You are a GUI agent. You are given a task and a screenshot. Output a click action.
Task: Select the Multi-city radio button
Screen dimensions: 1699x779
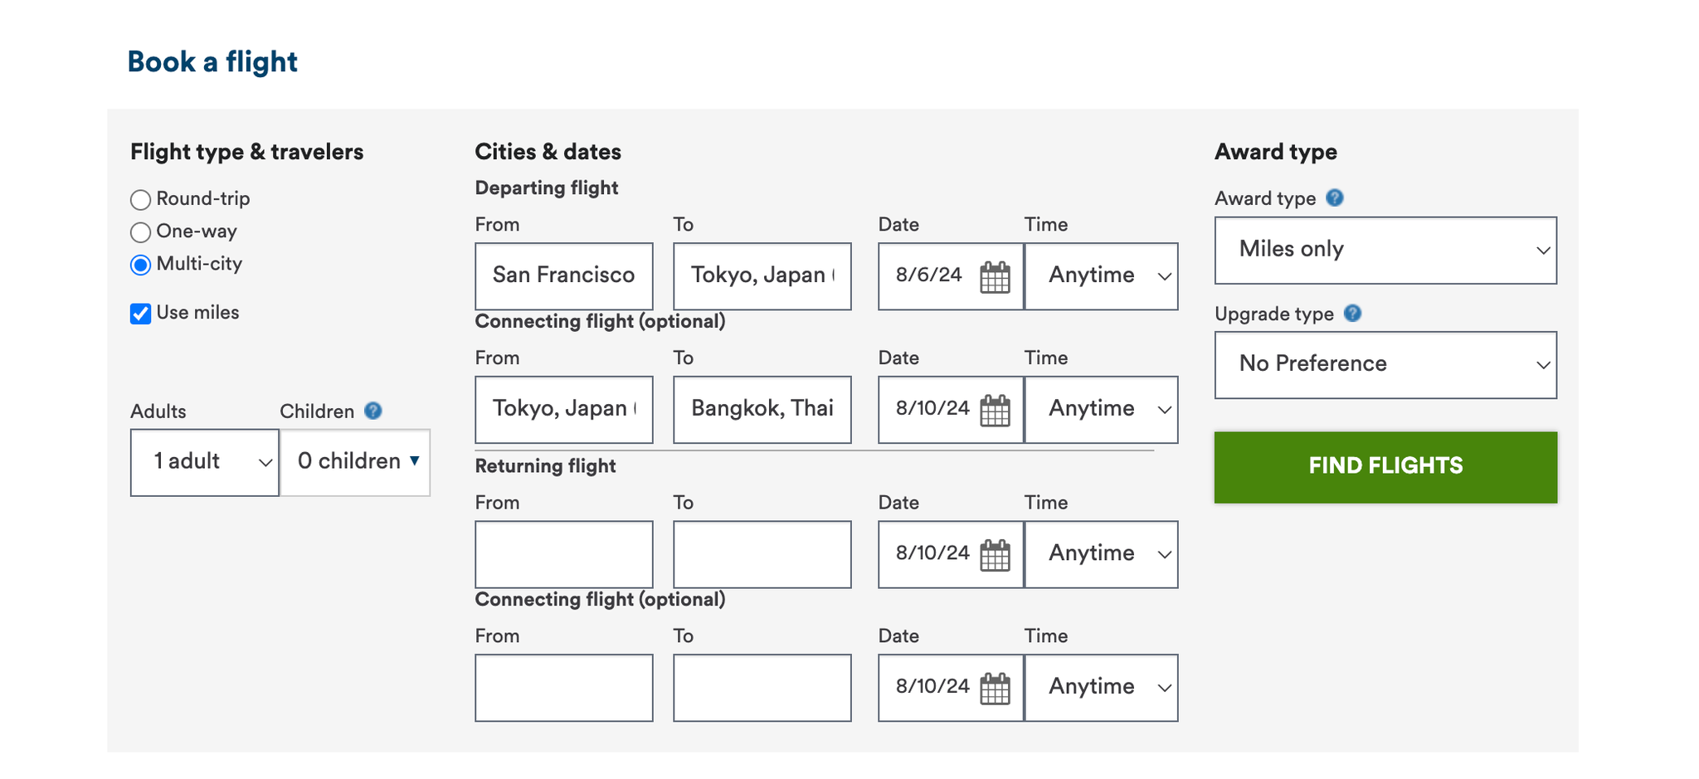[x=139, y=265]
